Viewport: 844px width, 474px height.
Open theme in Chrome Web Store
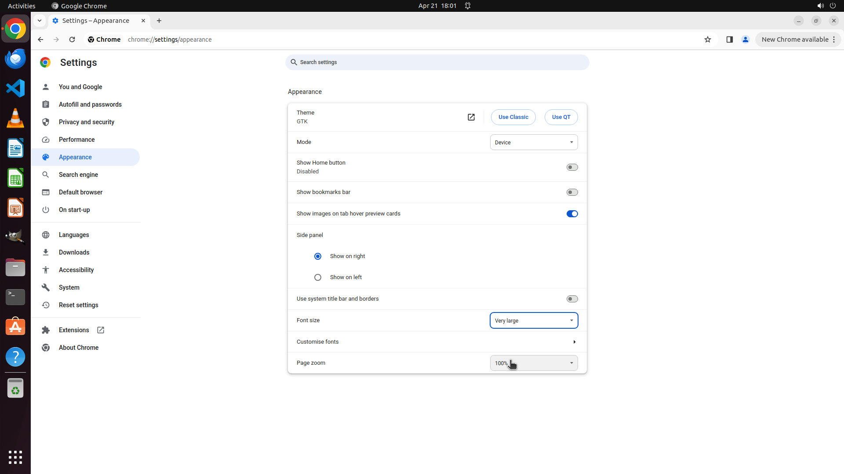pos(471,117)
